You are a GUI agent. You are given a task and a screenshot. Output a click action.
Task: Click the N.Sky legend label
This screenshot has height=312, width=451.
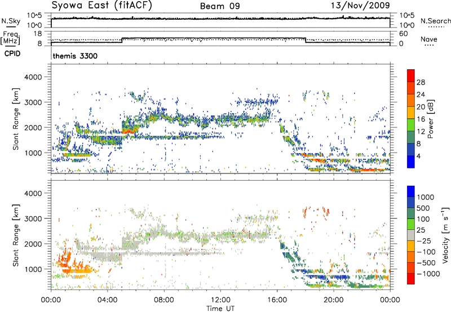(x=10, y=21)
